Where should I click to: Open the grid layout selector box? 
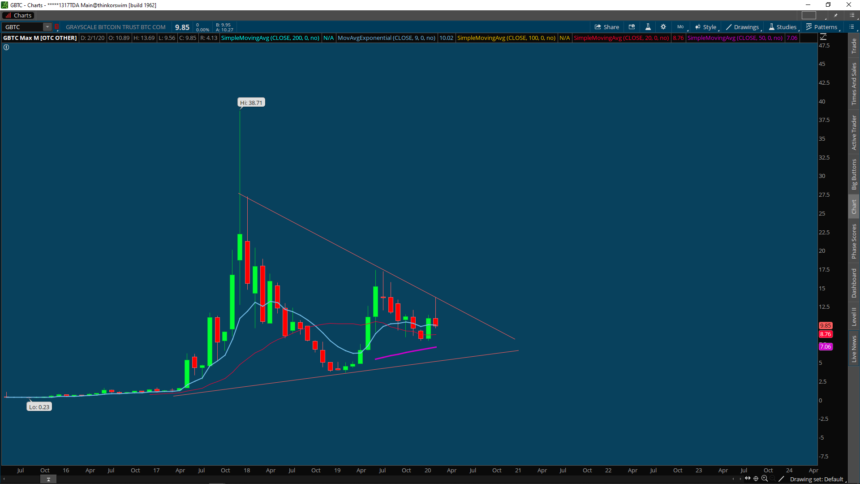809,15
